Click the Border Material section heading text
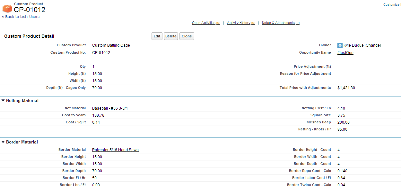 [x=22, y=142]
